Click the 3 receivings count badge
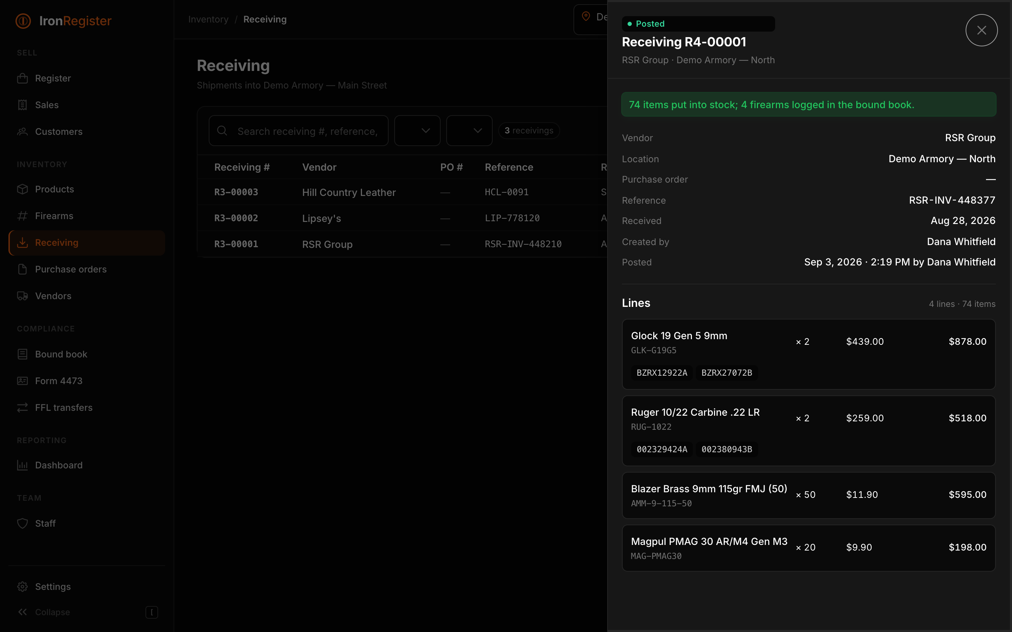The image size is (1012, 632). tap(528, 131)
